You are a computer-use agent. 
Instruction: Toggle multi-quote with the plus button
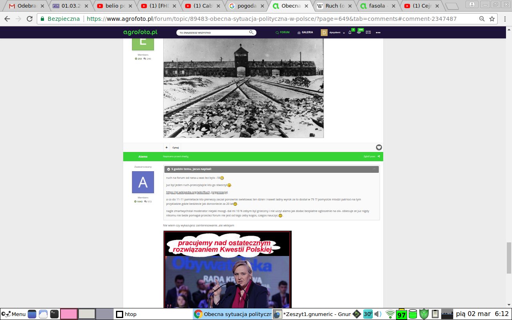pyautogui.click(x=166, y=148)
